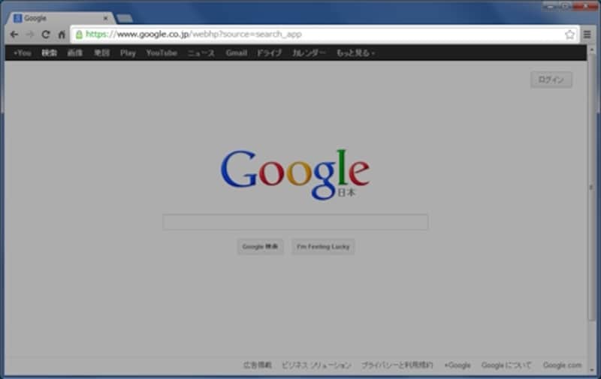The height and width of the screenshot is (379, 601).
Task: Open Play in the Google bar
Action: 128,53
